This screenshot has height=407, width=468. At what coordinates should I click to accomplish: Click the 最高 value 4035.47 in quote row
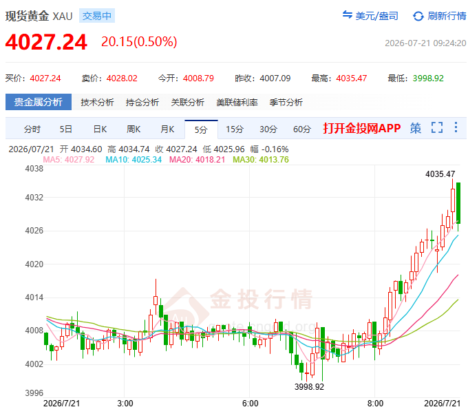352,79
